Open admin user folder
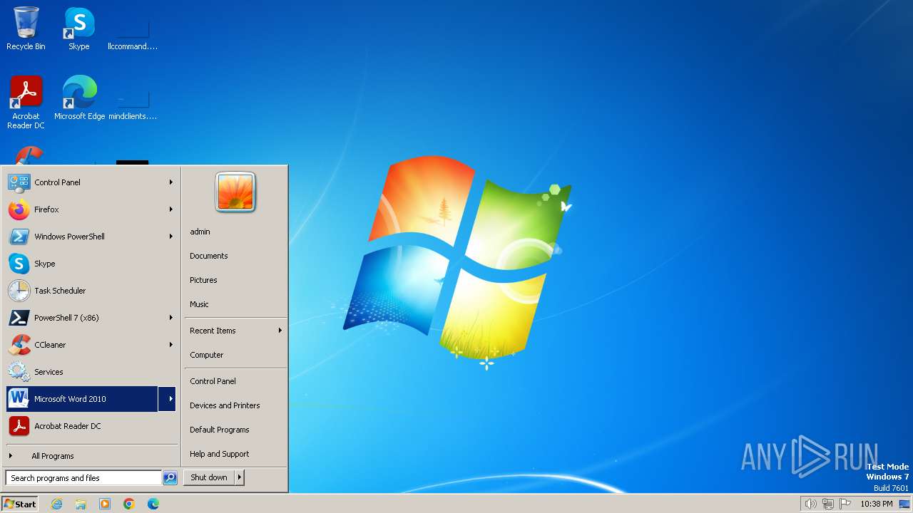Screen dimensions: 913x513 point(200,232)
